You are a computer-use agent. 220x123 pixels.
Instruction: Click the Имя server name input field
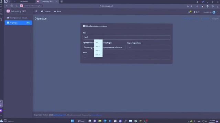coord(126,37)
